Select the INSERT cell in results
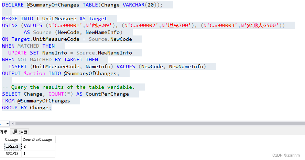 coord(12,146)
